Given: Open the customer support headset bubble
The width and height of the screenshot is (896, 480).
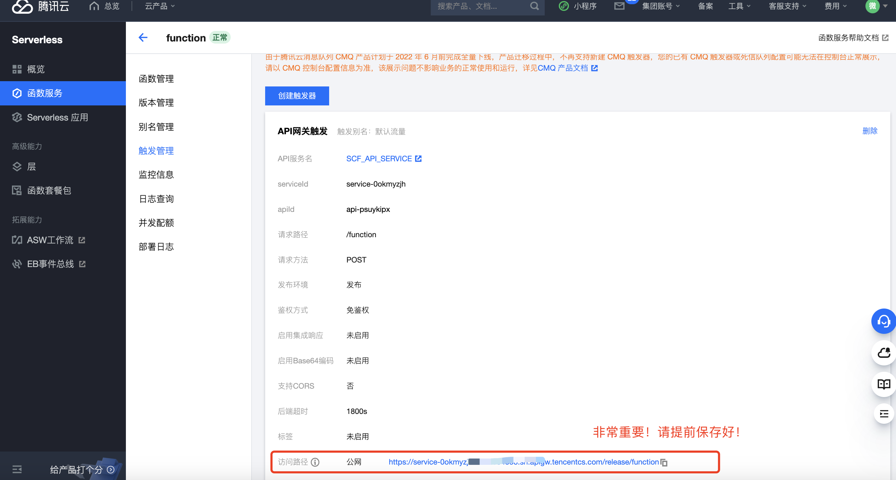Looking at the screenshot, I should pyautogui.click(x=883, y=321).
